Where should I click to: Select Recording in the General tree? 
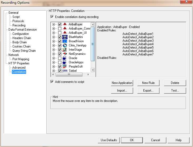(x=19, y=25)
